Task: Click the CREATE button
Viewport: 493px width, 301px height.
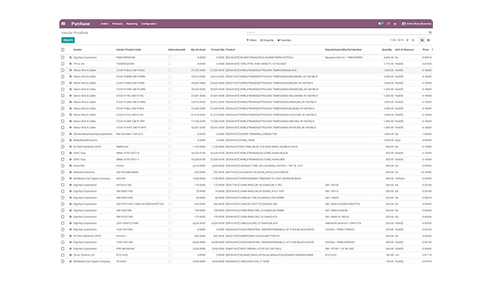Action: pos(68,40)
